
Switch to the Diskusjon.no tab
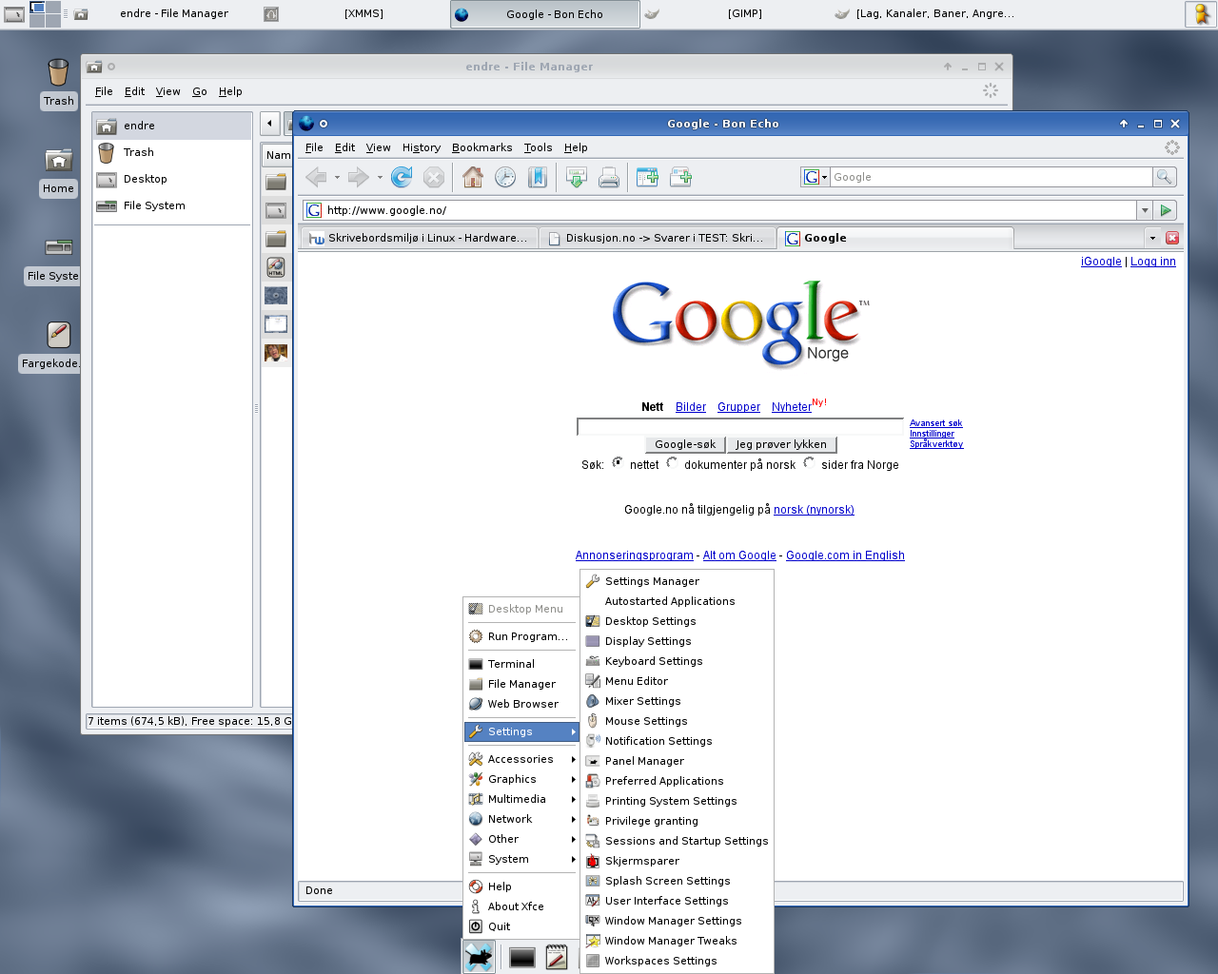657,238
